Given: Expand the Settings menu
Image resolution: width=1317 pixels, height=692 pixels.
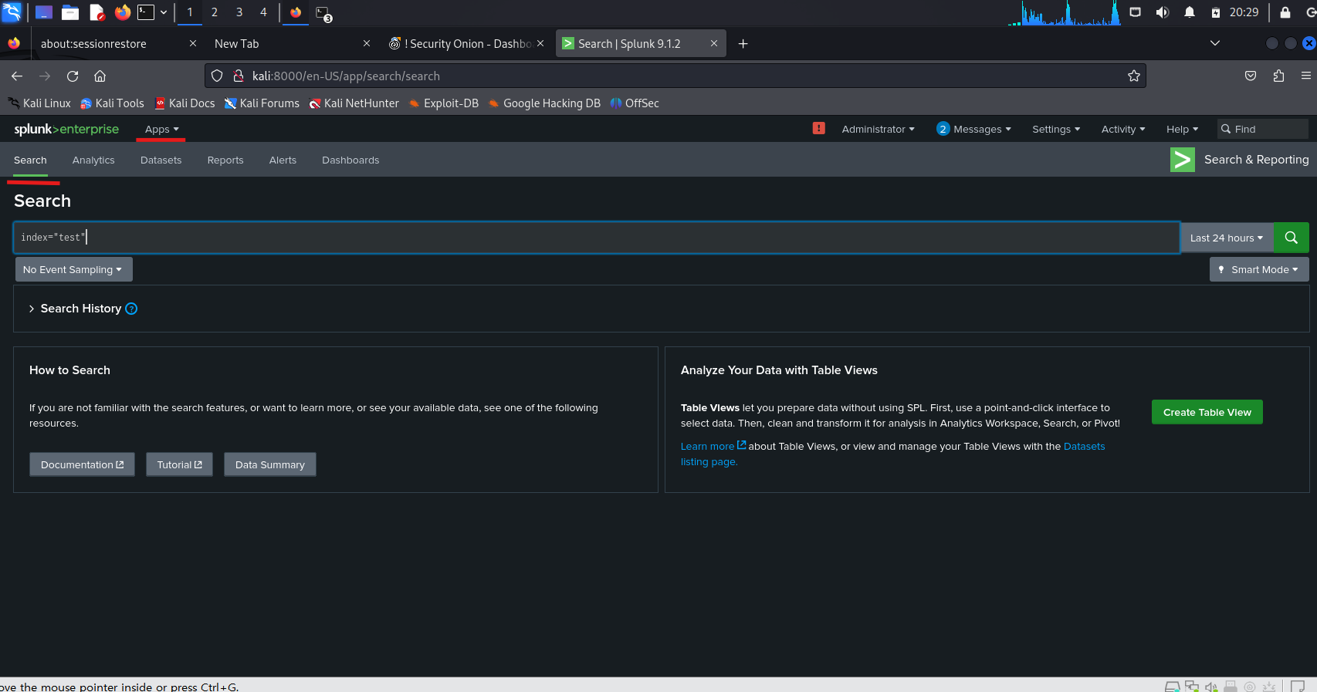Looking at the screenshot, I should [1056, 129].
